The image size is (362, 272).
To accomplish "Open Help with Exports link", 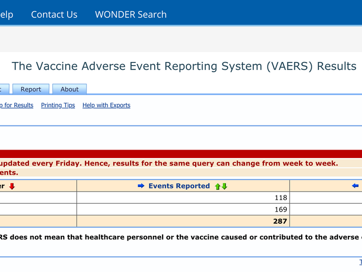I will 107,105.
